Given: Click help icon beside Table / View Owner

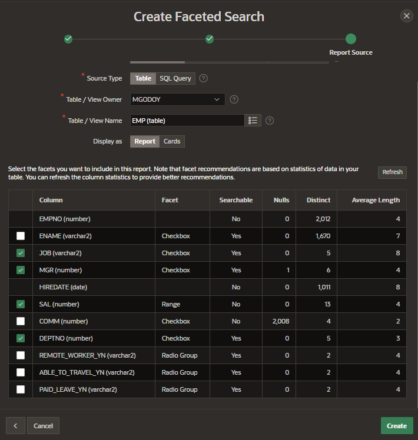Looking at the screenshot, I should 234,99.
